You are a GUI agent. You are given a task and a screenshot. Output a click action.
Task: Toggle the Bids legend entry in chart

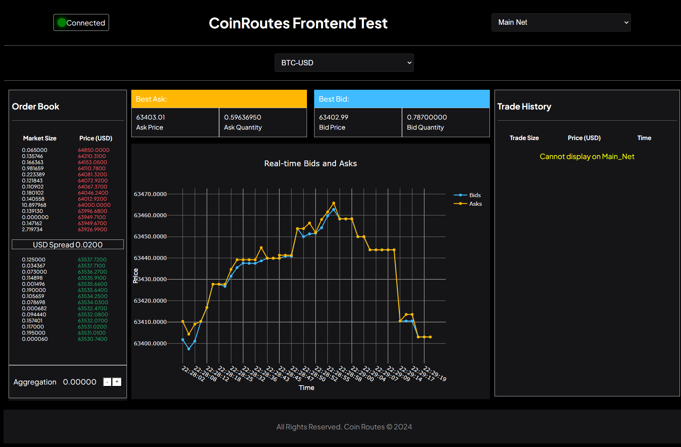[x=467, y=195]
